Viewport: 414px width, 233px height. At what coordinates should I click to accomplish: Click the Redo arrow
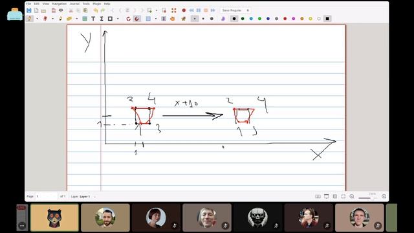pos(103,10)
